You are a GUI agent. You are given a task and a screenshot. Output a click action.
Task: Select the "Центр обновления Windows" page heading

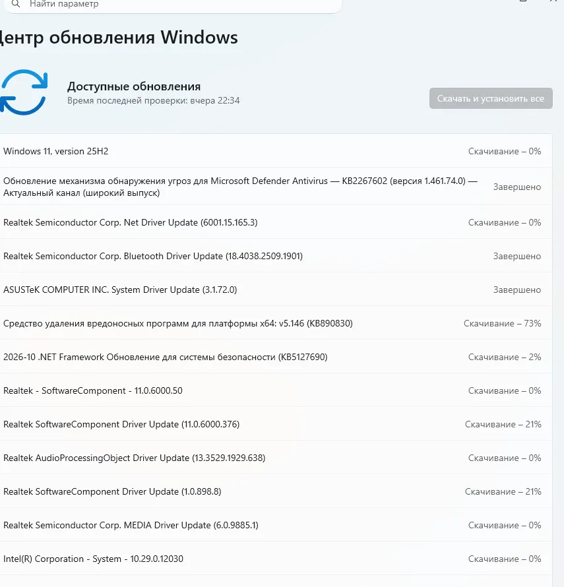click(119, 38)
